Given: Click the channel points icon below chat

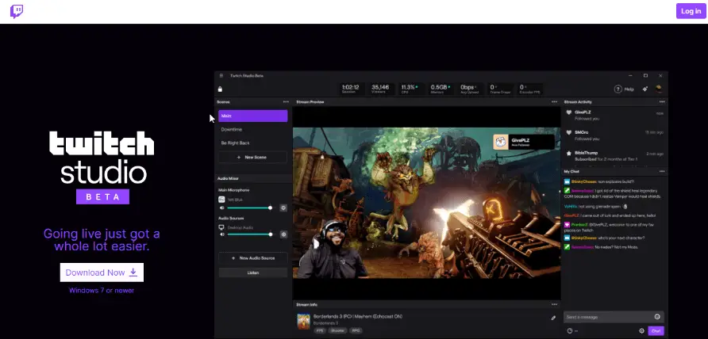Looking at the screenshot, I should pyautogui.click(x=570, y=331).
